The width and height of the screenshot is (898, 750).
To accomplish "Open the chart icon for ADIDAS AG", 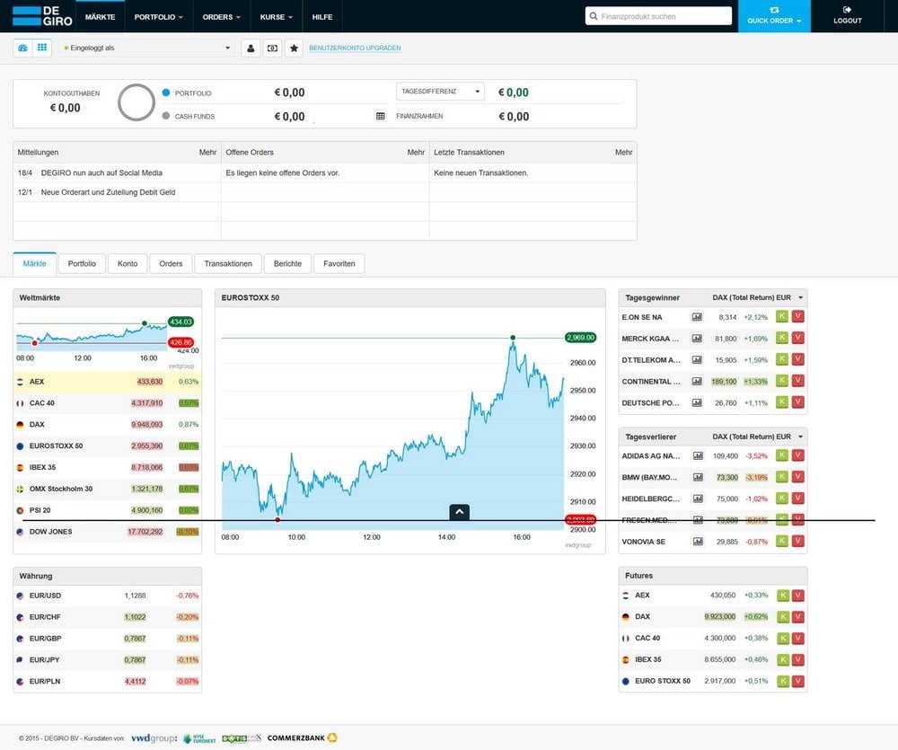I will click(x=698, y=456).
